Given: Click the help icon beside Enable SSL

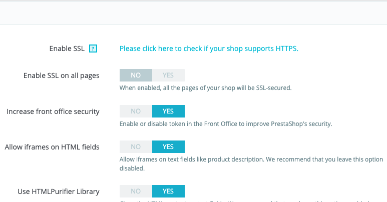Looking at the screenshot, I should tap(93, 48).
